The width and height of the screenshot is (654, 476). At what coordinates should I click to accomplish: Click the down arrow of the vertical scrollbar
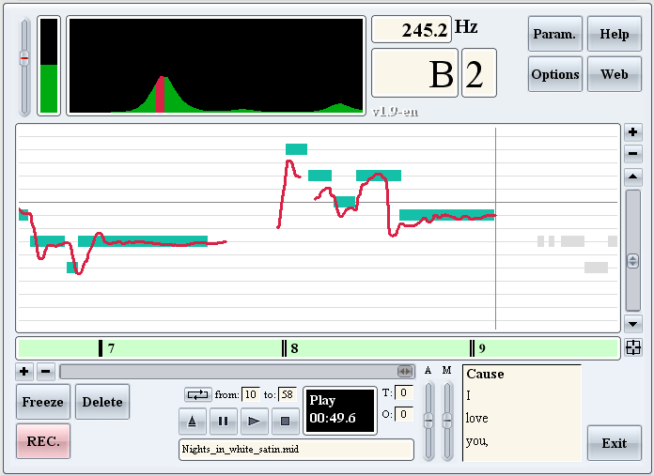(x=632, y=324)
